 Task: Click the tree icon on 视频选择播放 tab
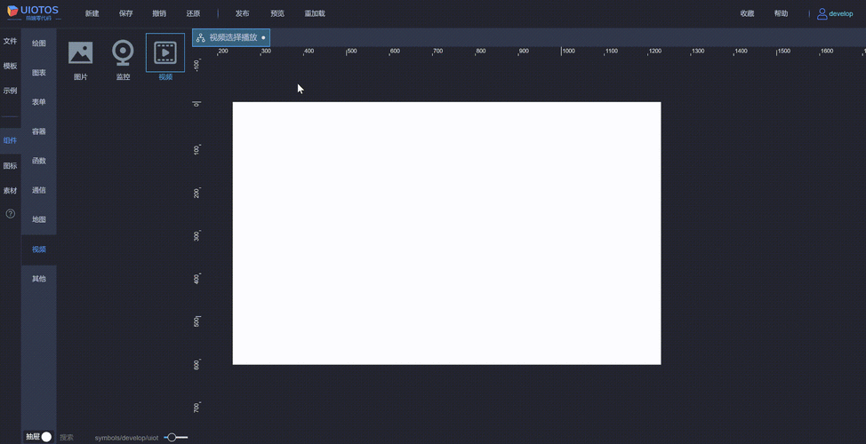[201, 38]
